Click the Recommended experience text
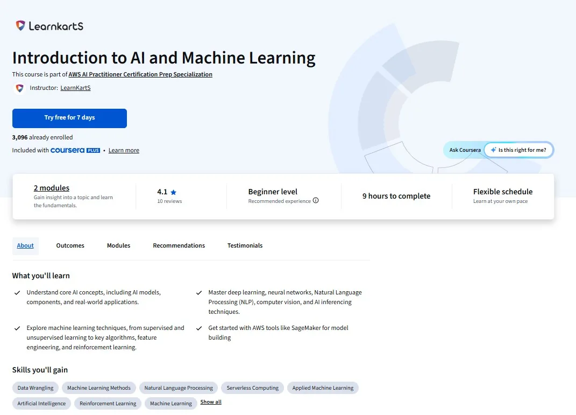This screenshot has height=415, width=576. (x=280, y=201)
